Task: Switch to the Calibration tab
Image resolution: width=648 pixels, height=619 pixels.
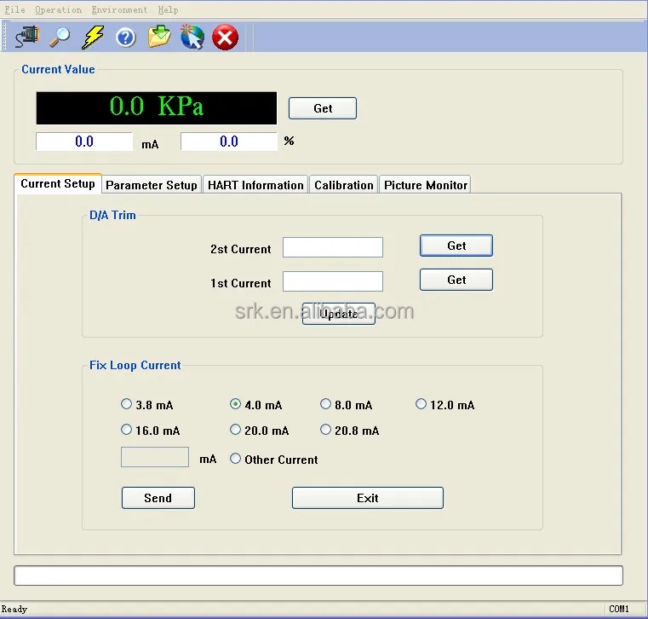Action: click(x=343, y=185)
